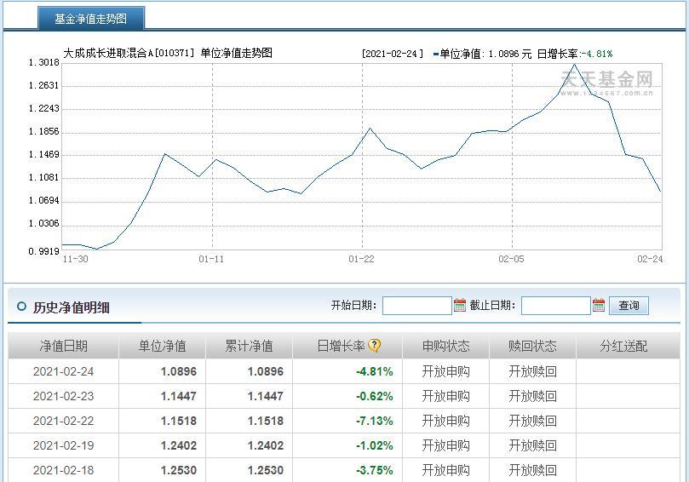Click growth rate -0.62%

point(375,396)
